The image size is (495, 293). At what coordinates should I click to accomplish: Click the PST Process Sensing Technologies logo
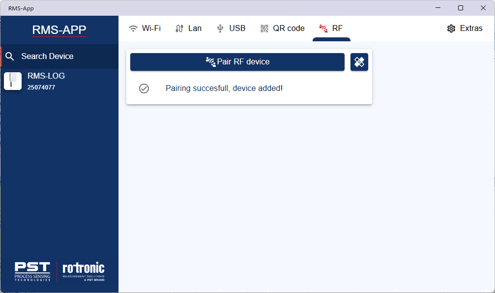(32, 271)
